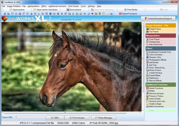
Task: Set zoom with the 100% button
Action: tap(55, 118)
